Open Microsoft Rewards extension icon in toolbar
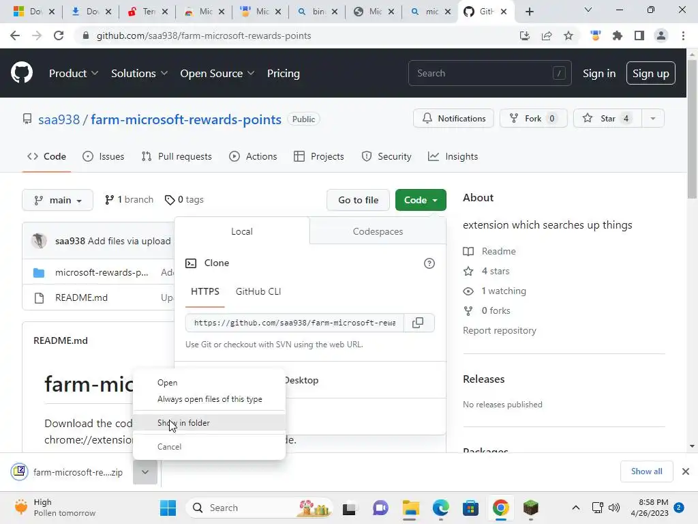Screen dimensions: 698x524 pyautogui.click(x=596, y=35)
